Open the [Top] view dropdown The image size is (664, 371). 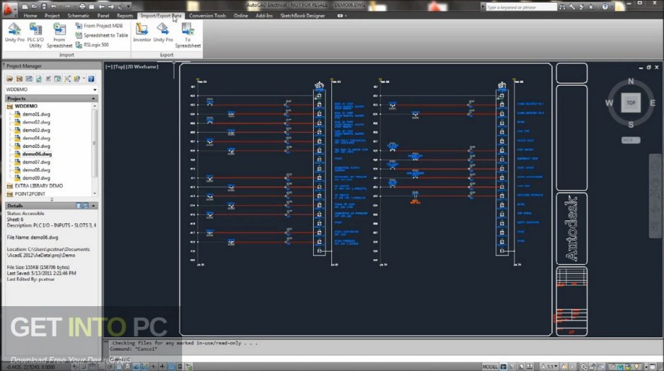tap(119, 67)
